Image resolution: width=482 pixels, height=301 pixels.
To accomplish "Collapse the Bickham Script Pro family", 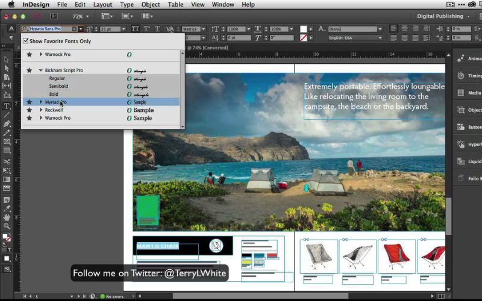I will point(41,70).
